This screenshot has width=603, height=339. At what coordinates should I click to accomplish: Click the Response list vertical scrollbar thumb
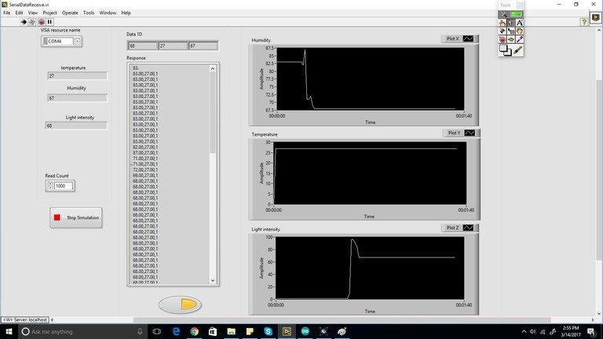pos(213,112)
